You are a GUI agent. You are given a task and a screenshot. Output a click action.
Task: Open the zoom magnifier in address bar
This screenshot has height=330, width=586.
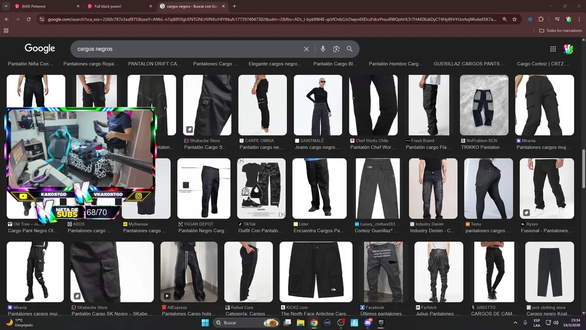[505, 19]
